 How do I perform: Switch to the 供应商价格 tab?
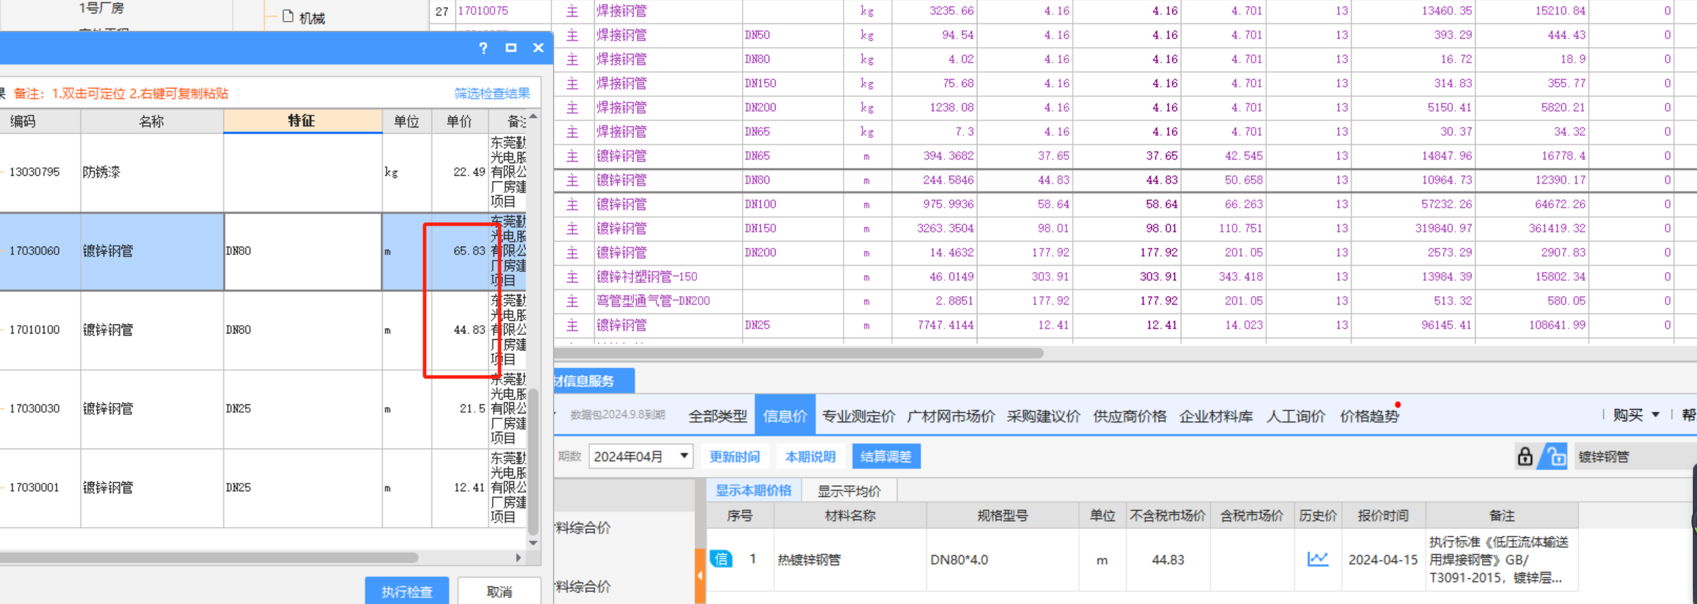(x=1129, y=416)
